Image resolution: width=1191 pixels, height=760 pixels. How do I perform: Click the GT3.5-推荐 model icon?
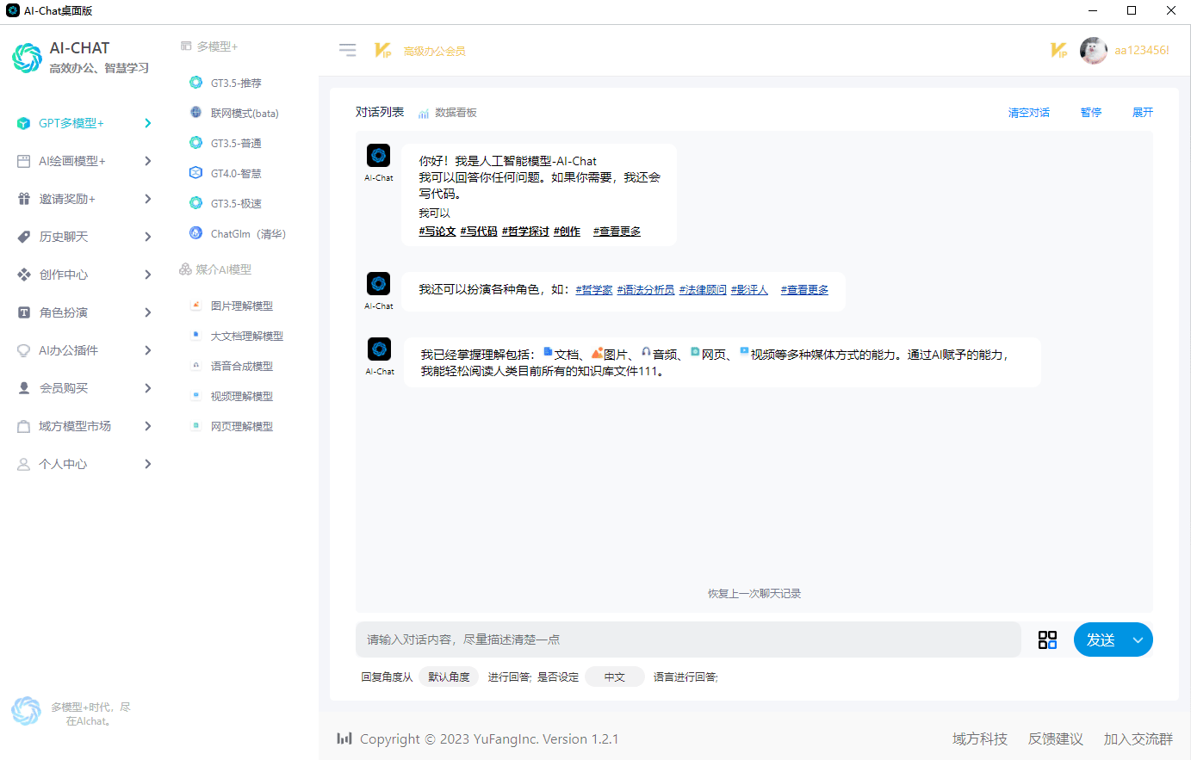tap(196, 83)
